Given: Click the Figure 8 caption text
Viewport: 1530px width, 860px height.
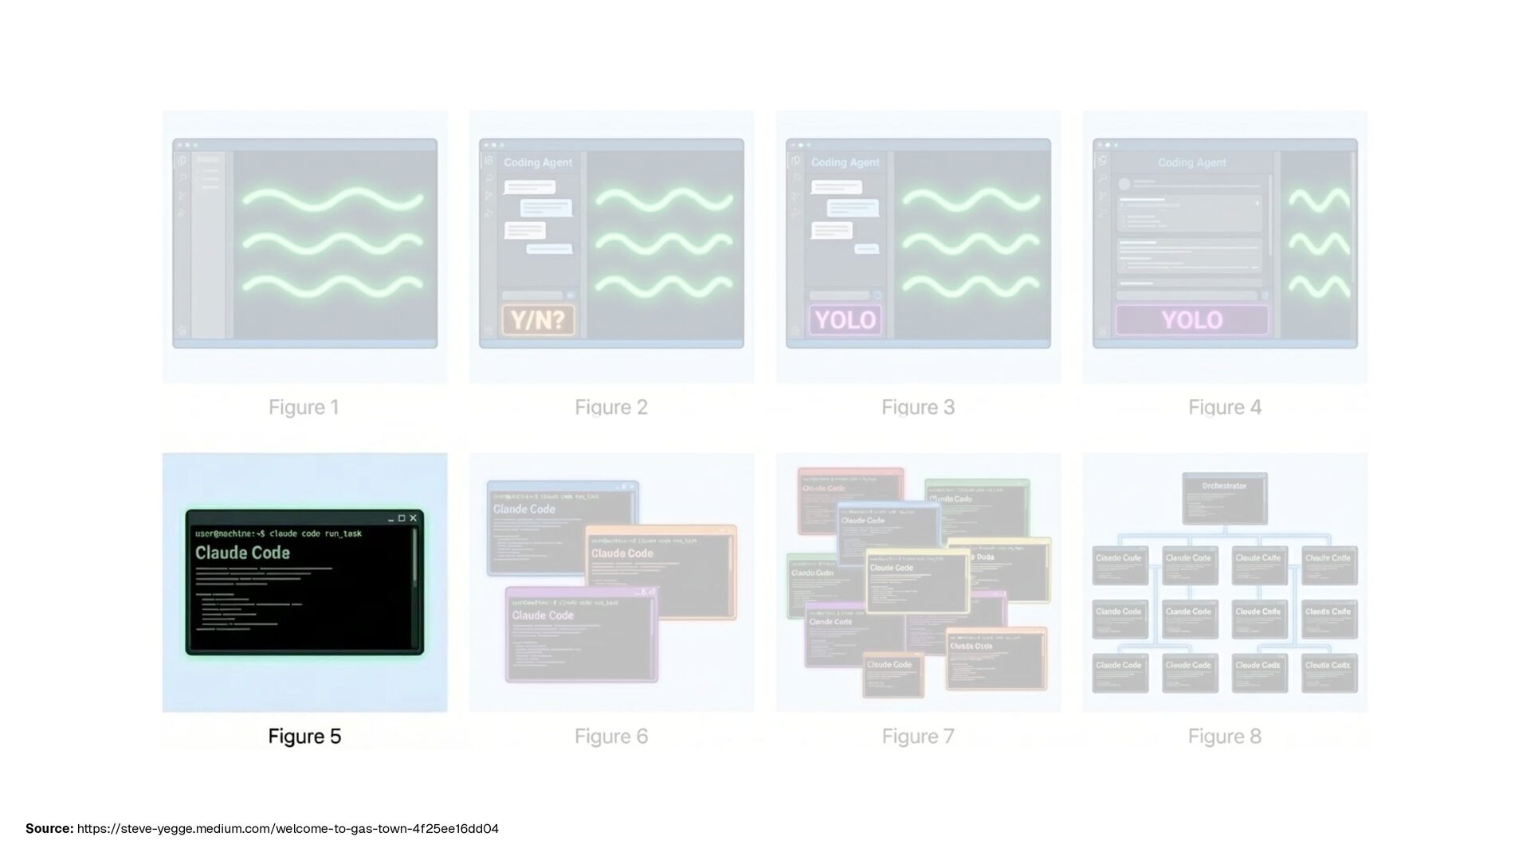Looking at the screenshot, I should pyautogui.click(x=1224, y=737).
